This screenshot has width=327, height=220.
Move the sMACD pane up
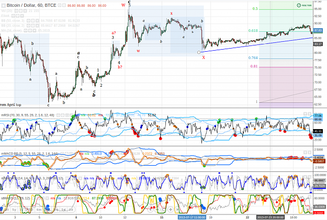[x=310, y=198]
